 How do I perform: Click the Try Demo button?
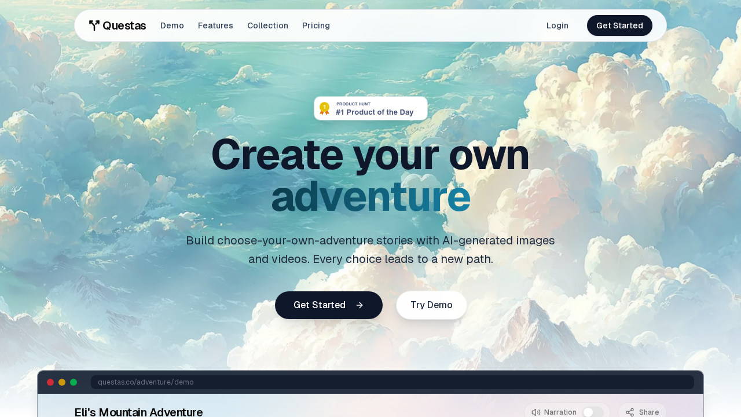(431, 305)
